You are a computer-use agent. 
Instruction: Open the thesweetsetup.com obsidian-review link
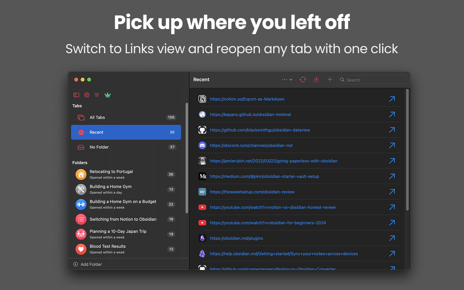pos(252,192)
